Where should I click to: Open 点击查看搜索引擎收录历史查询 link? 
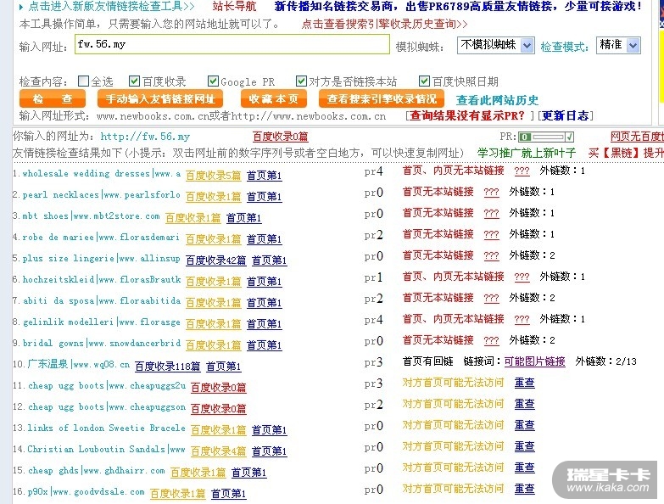pyautogui.click(x=384, y=24)
